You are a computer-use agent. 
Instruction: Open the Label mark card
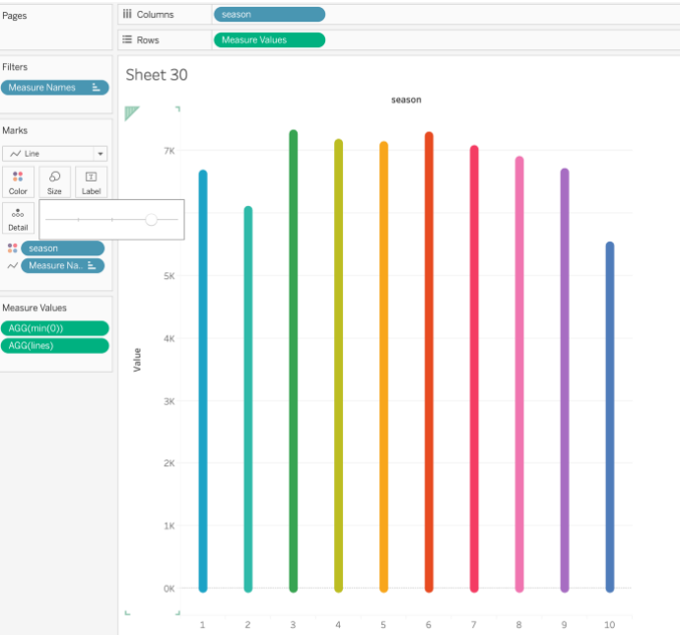tap(91, 182)
